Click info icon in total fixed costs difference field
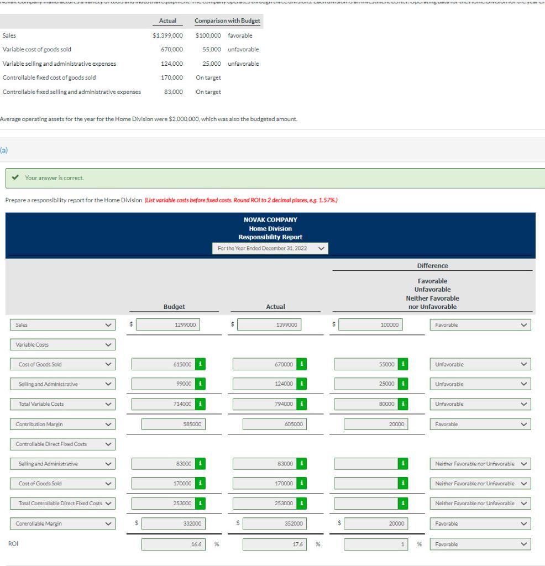This screenshot has width=545, height=566. click(403, 503)
